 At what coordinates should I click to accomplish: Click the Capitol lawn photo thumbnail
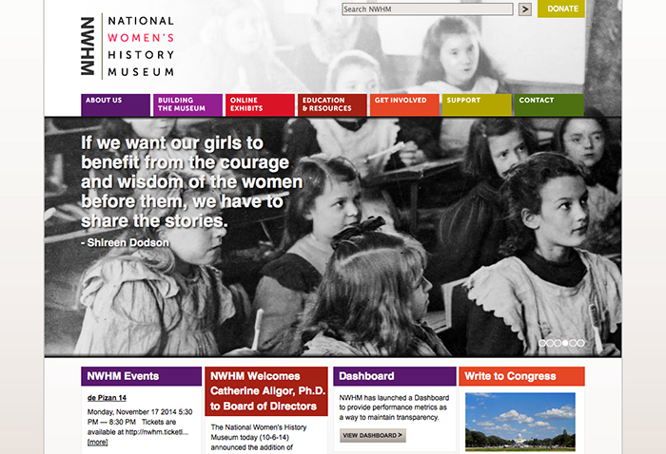(519, 423)
